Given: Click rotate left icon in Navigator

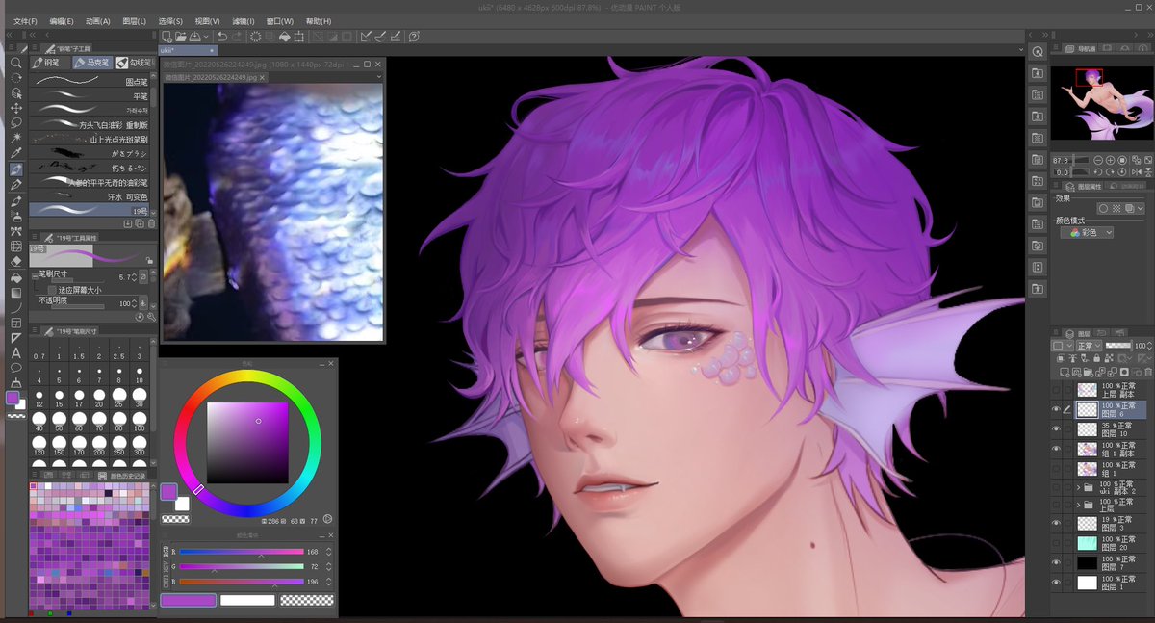Looking at the screenshot, I should pyautogui.click(x=1098, y=170).
